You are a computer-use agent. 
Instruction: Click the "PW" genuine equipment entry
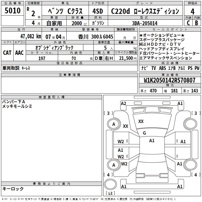pyautogui.click(x=197, y=68)
